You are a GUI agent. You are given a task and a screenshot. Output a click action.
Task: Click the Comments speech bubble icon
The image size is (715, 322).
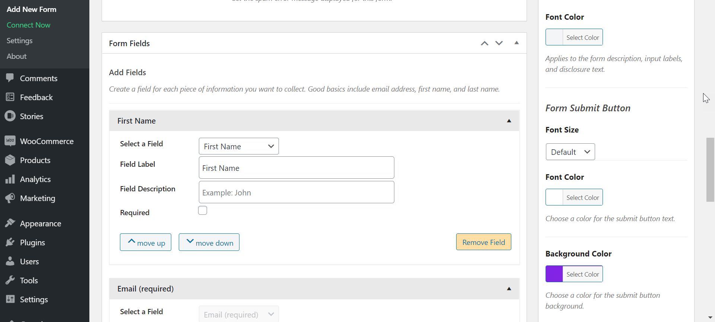(x=10, y=78)
